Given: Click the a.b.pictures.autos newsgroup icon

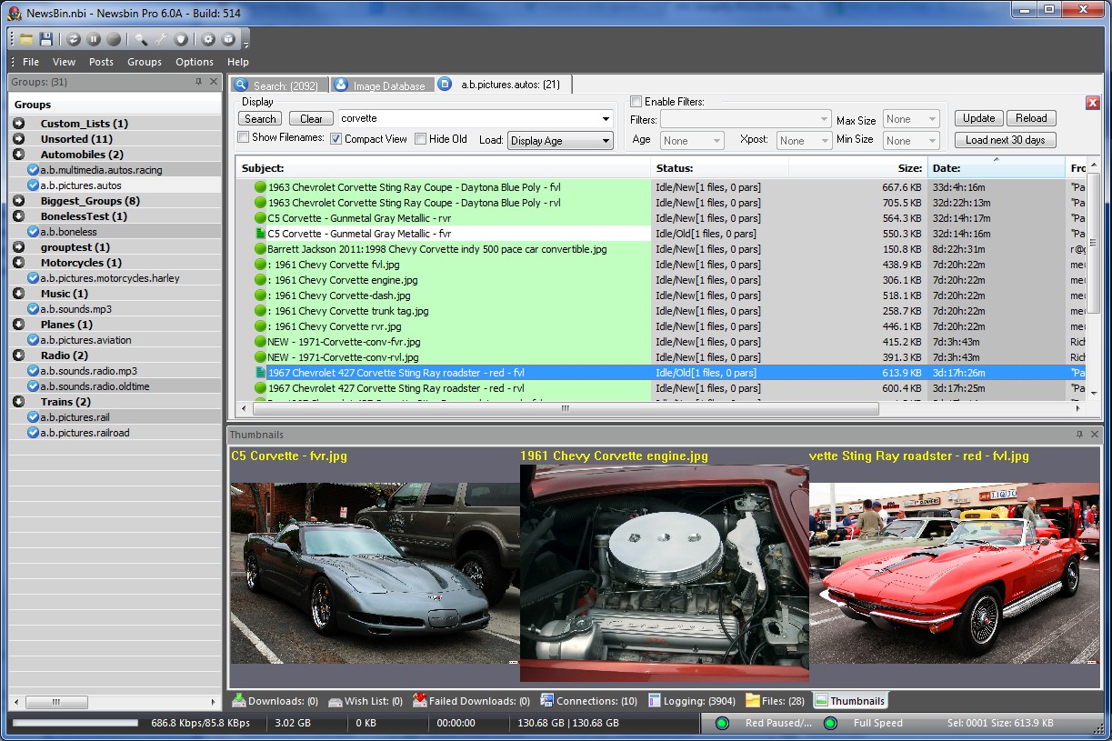Looking at the screenshot, I should coord(33,185).
